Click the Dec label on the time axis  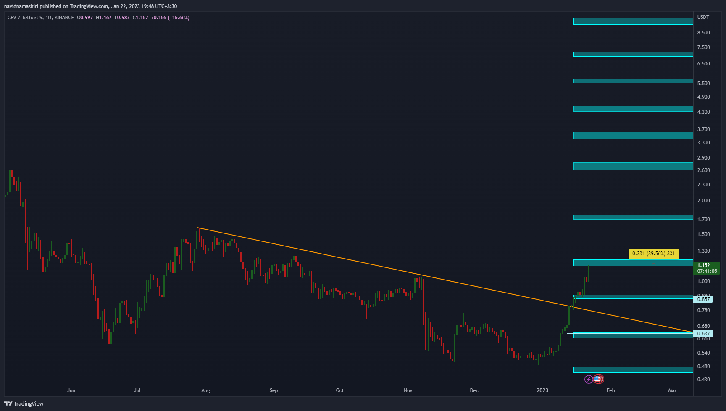click(x=474, y=390)
